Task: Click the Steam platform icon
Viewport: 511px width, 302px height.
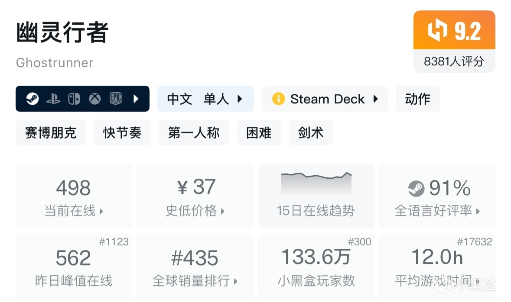Action: click(33, 99)
